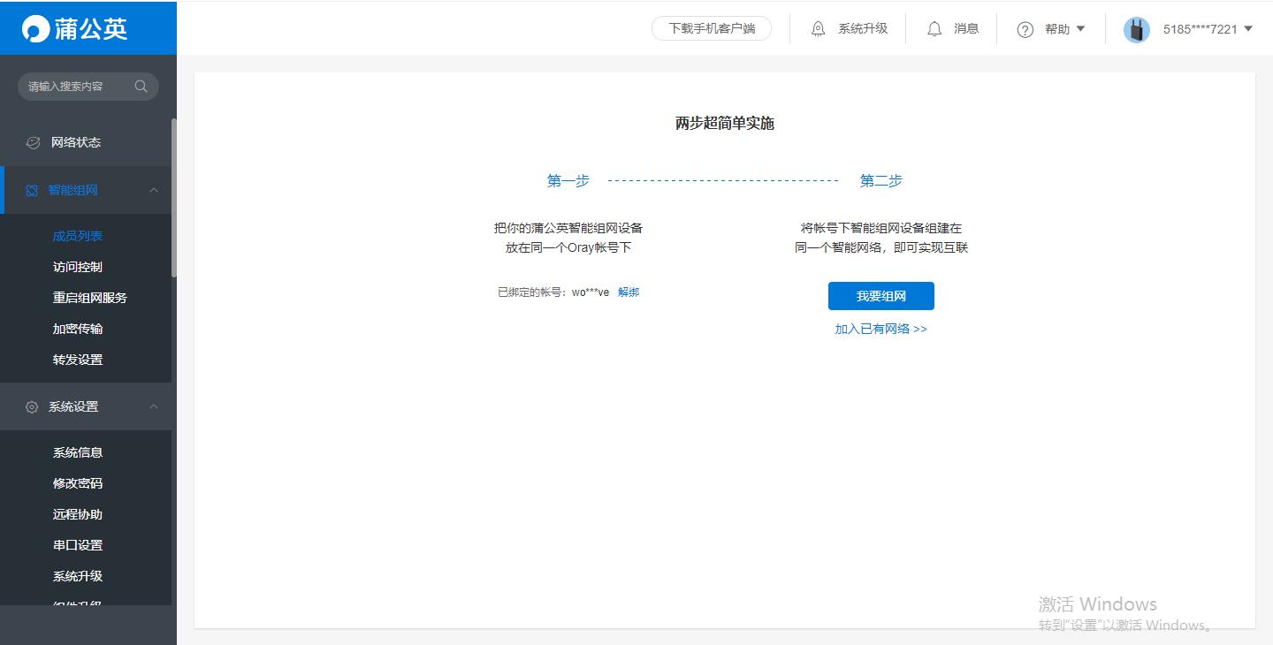Select 加密传输 in the sidebar
Screen dimensions: 1273x645
point(77,328)
